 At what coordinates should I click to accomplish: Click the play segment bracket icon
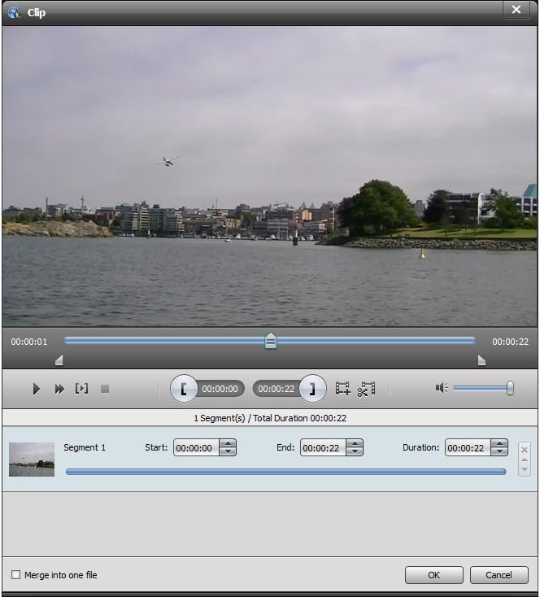81,389
